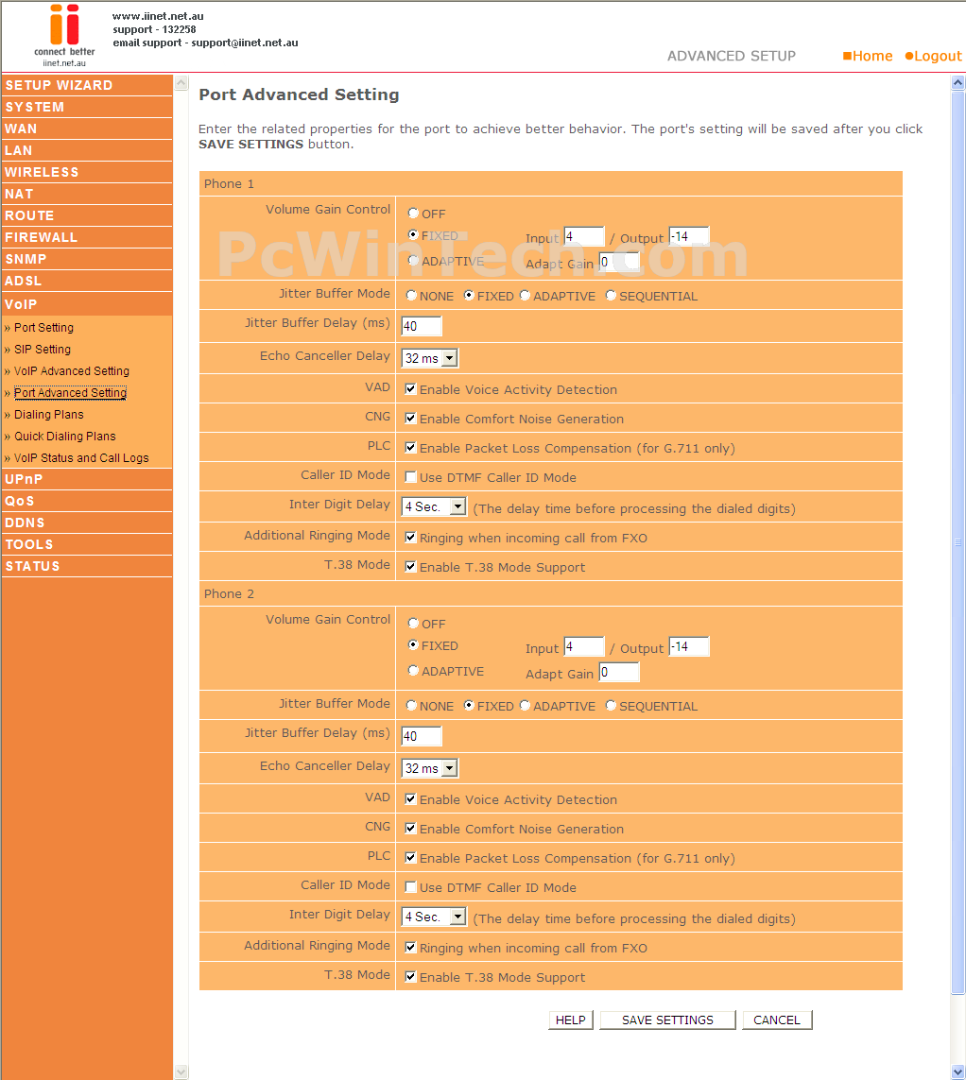Screen dimensions: 966x1080
Task: Open the SYSTEM menu
Action: (87, 107)
